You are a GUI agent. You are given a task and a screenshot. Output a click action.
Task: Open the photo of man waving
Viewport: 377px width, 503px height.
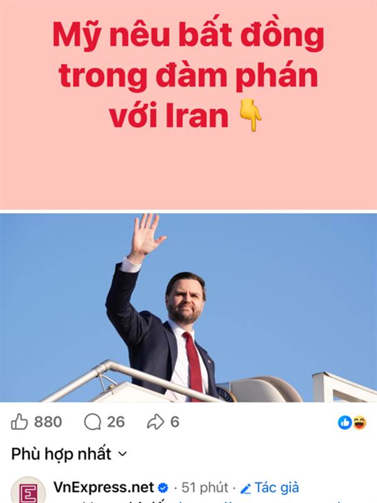[x=188, y=308]
